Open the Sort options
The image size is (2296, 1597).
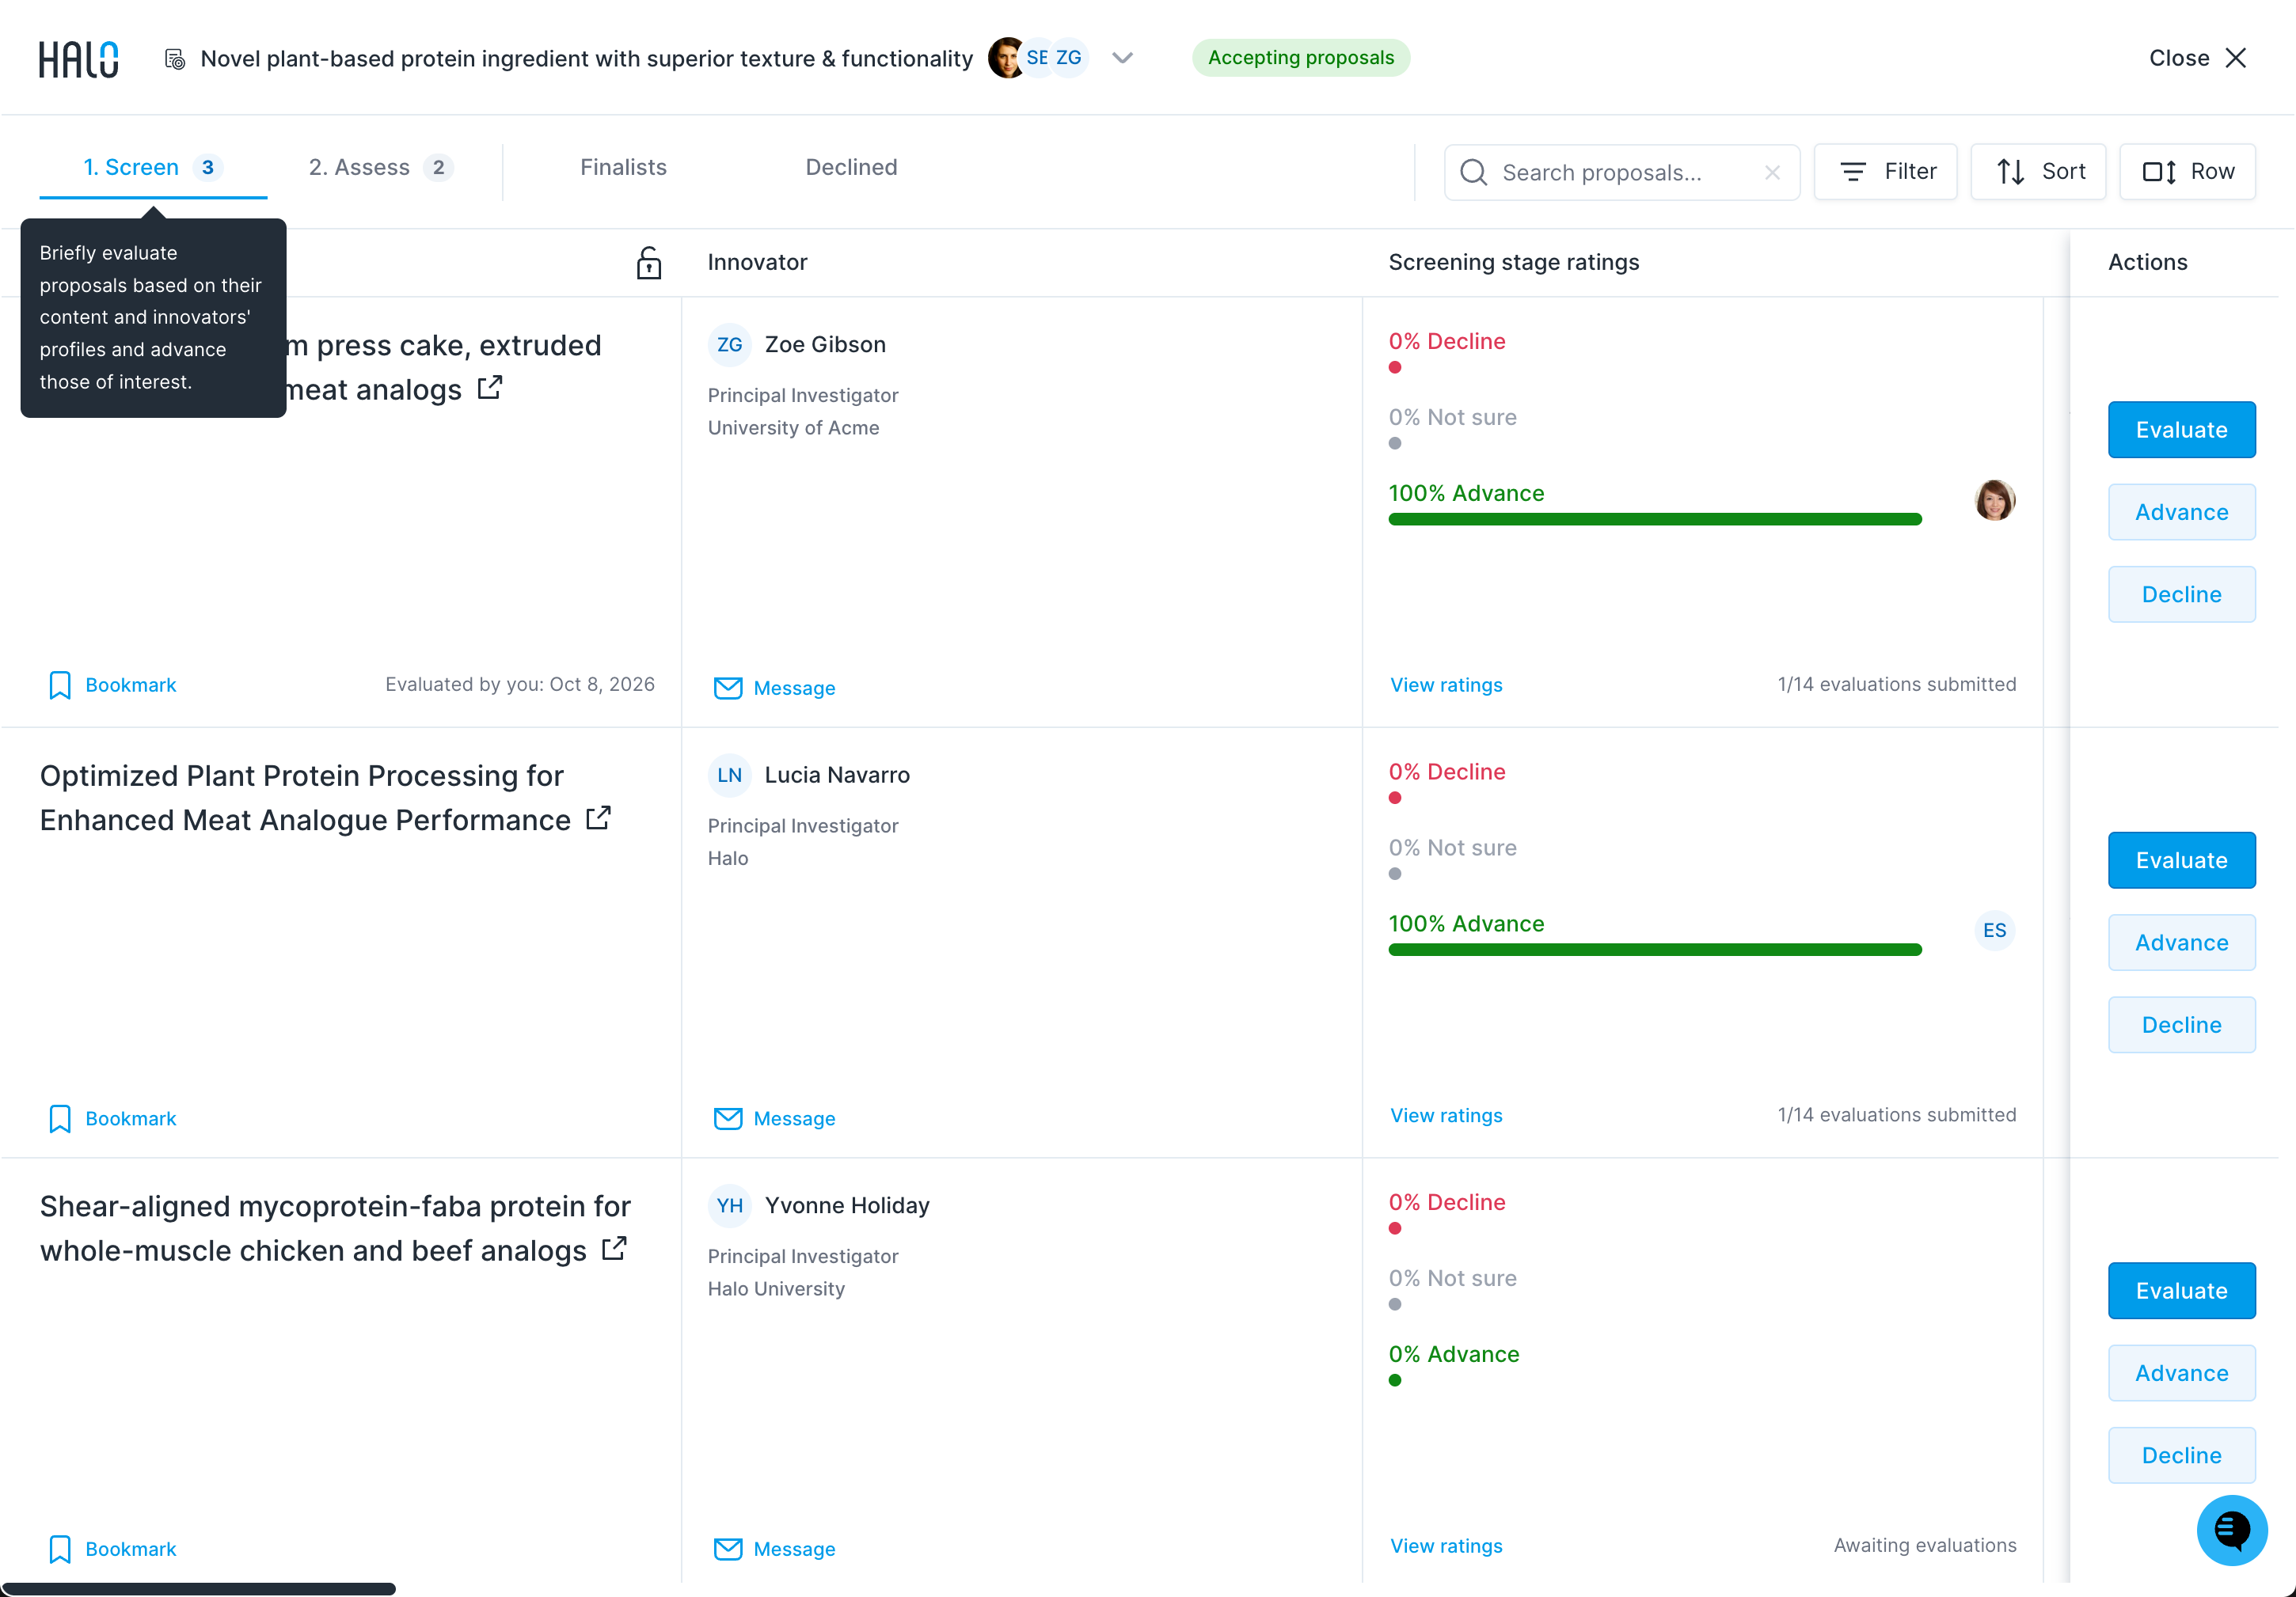[x=2038, y=172]
